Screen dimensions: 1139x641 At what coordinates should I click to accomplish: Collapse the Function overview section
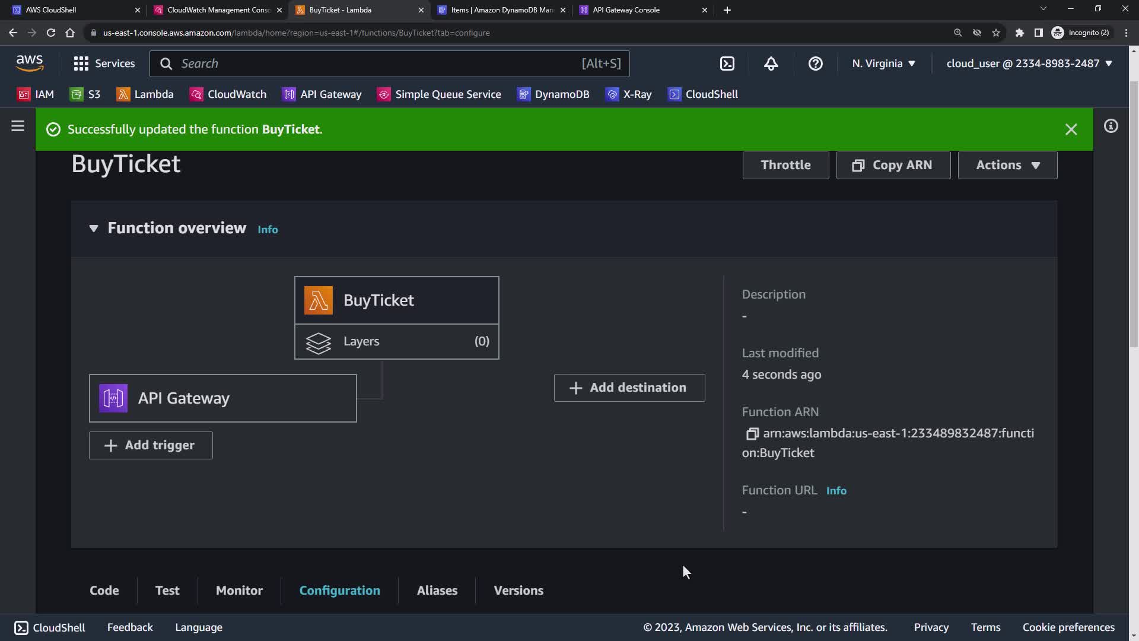click(x=94, y=229)
